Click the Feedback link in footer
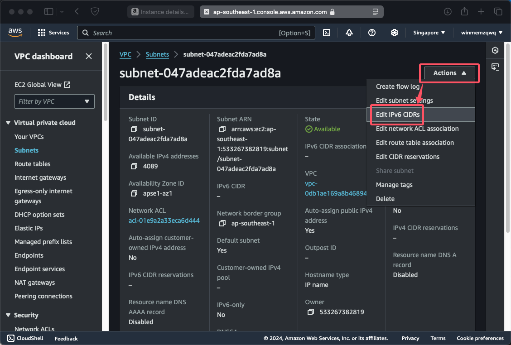This screenshot has width=511, height=345. point(66,339)
